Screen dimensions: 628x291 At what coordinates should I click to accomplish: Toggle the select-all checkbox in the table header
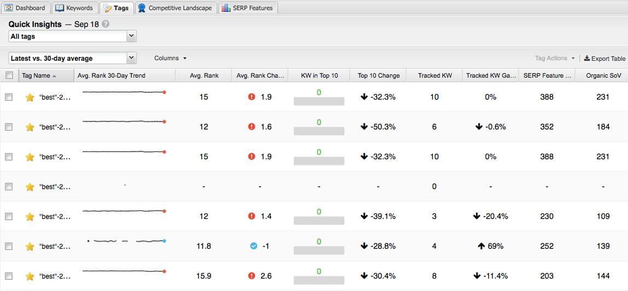9,75
